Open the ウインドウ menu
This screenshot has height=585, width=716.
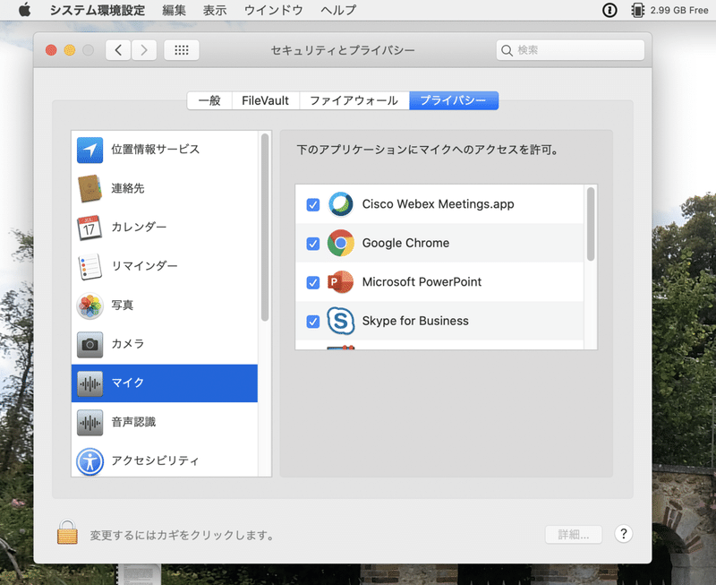tap(274, 10)
